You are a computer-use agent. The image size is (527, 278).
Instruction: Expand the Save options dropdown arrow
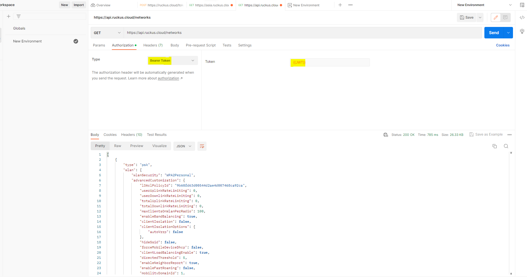click(x=480, y=17)
